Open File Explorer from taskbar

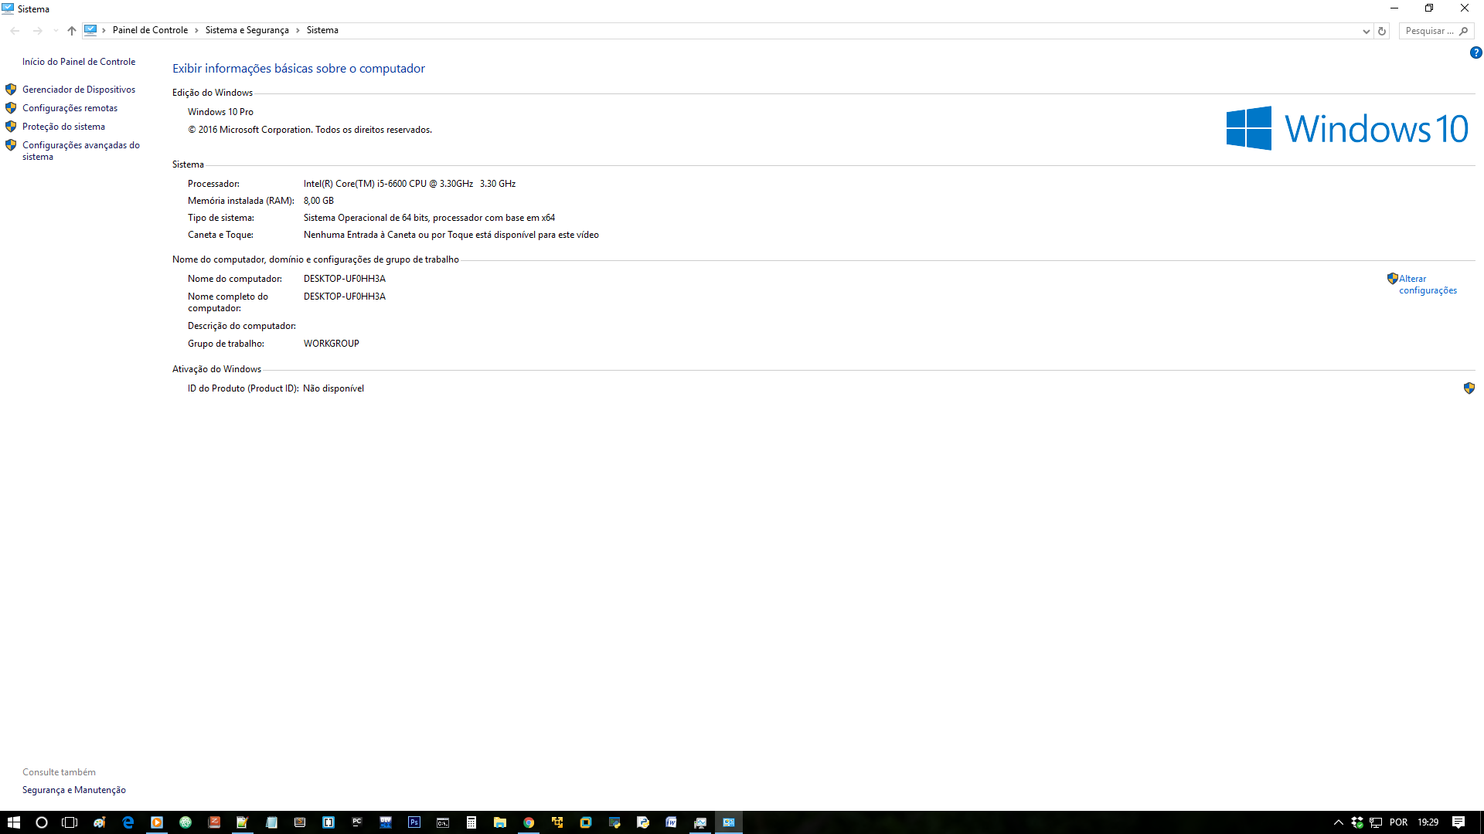(x=500, y=822)
